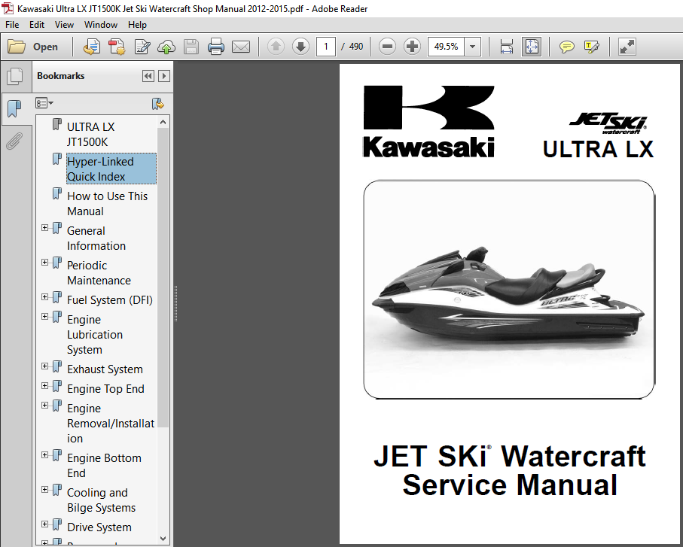The width and height of the screenshot is (683, 547).
Task: Open the page thumbnails panel
Action: [x=15, y=77]
